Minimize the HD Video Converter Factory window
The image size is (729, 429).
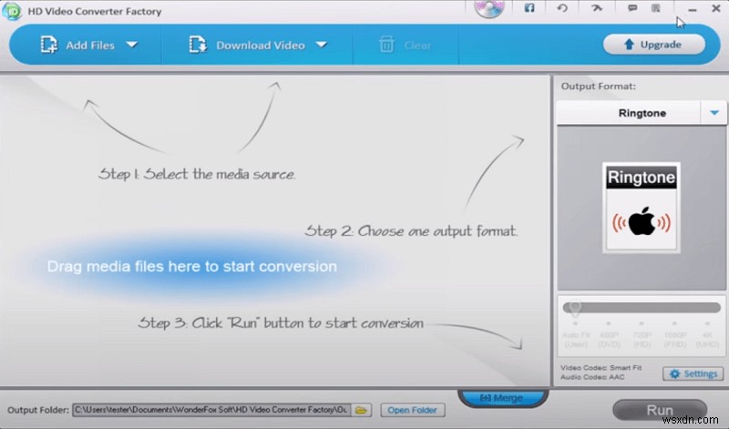click(693, 9)
